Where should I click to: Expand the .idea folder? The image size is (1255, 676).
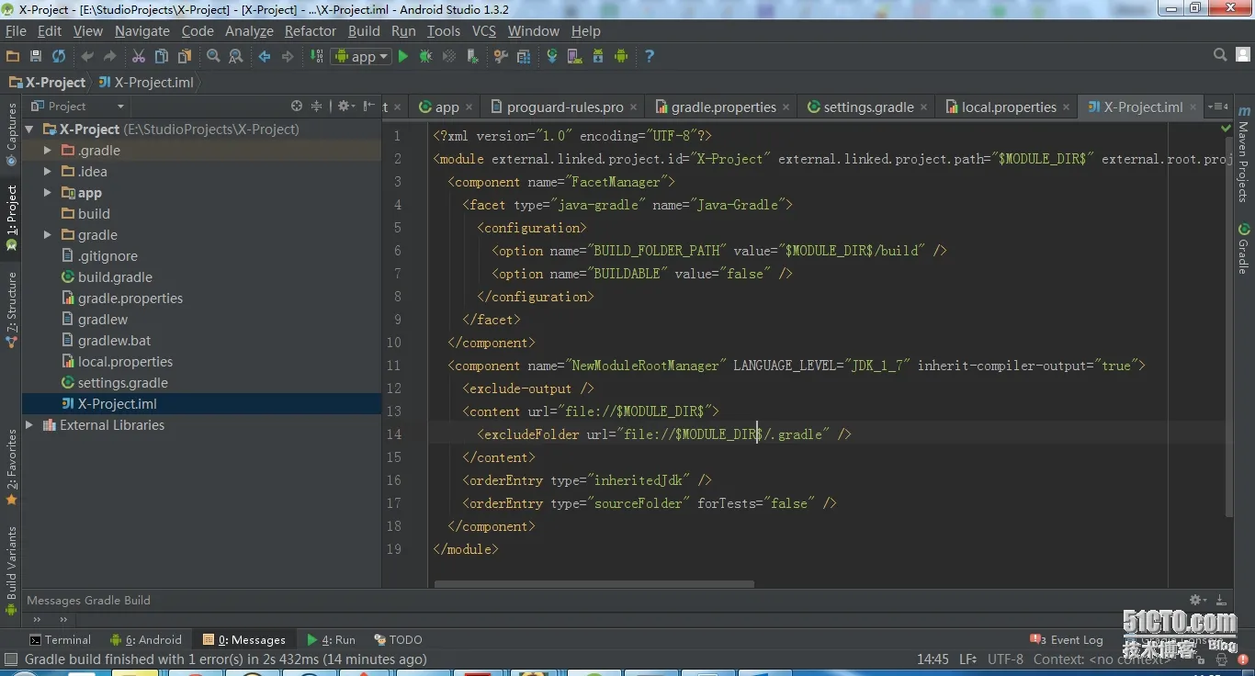(48, 172)
